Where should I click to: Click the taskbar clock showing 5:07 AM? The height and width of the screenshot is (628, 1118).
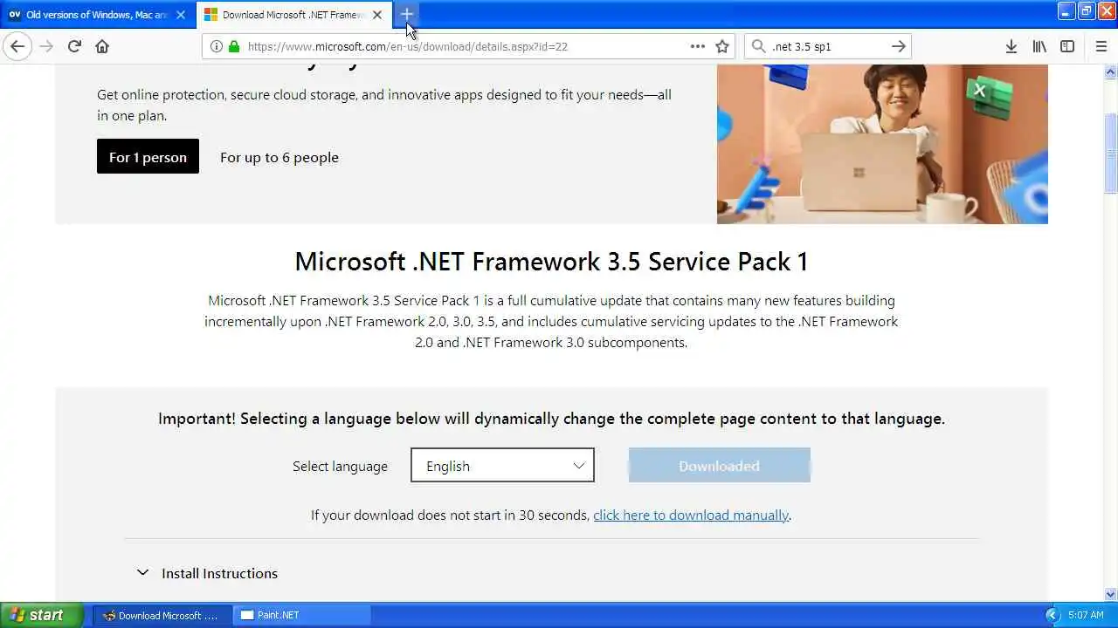(x=1086, y=615)
